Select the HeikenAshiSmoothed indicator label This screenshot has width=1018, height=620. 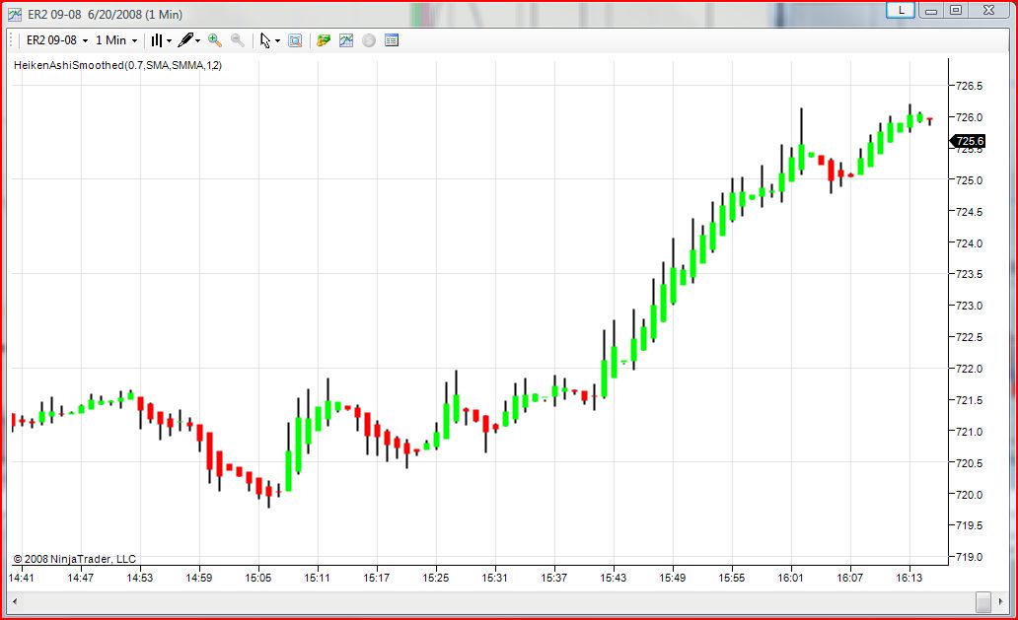coord(117,65)
